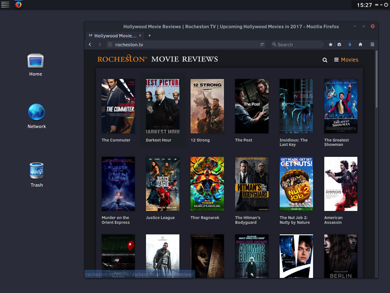Open the 12 Strong title link

[x=200, y=140]
